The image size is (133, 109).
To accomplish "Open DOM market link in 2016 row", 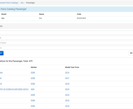I will click(x=33, y=72).
